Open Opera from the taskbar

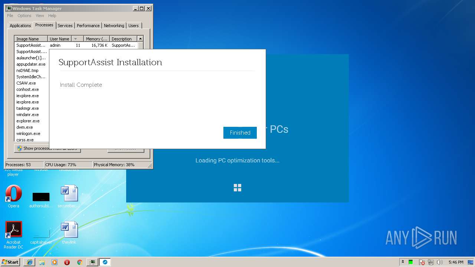pos(67,262)
